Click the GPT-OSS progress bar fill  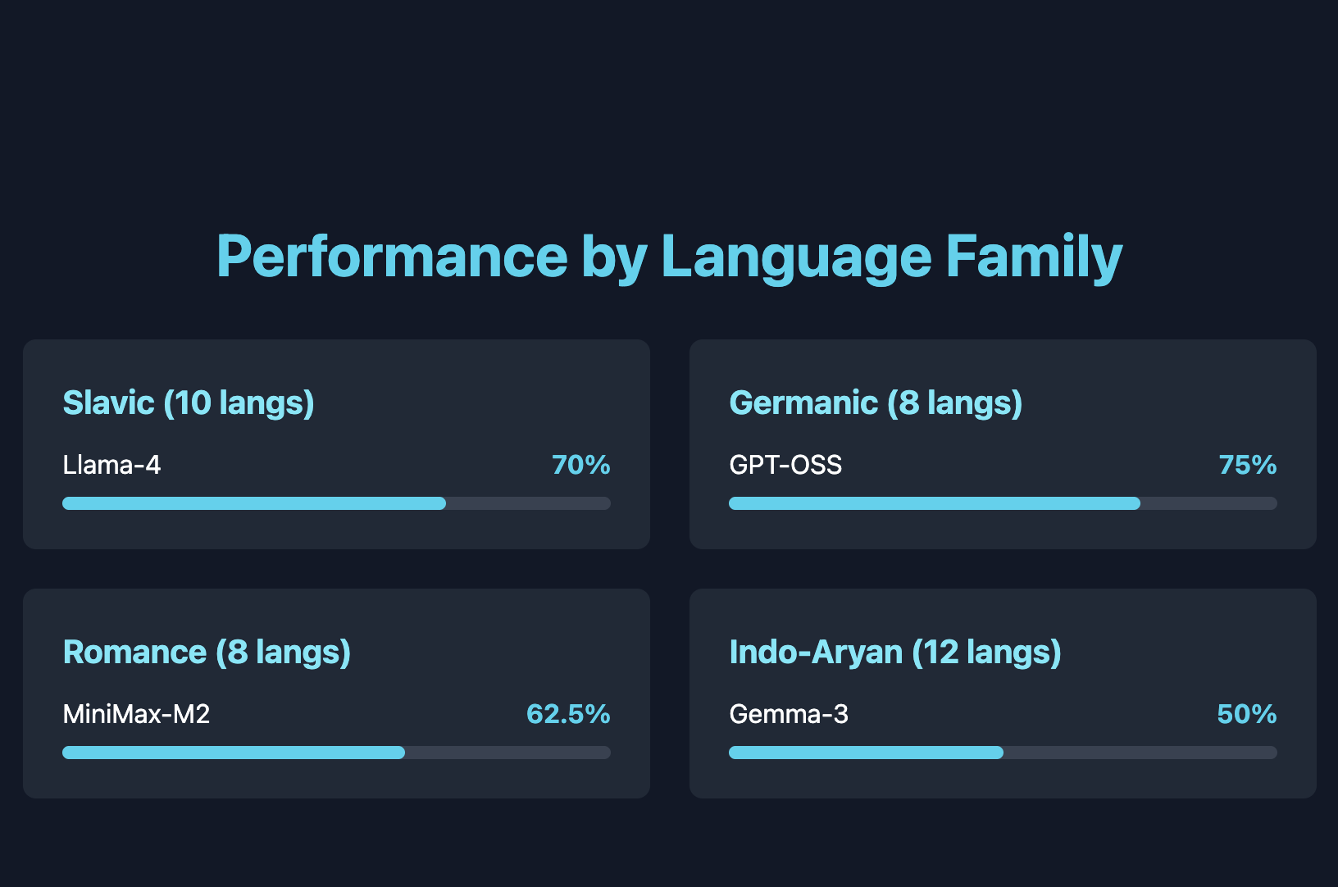[x=935, y=503]
